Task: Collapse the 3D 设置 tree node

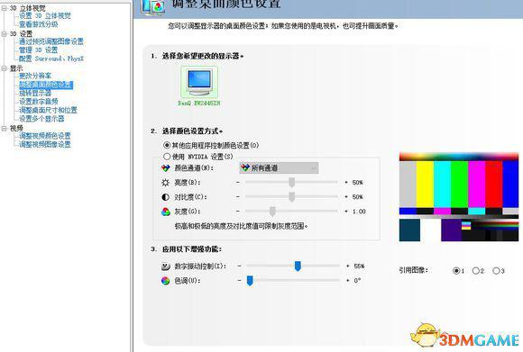Action: [4, 33]
